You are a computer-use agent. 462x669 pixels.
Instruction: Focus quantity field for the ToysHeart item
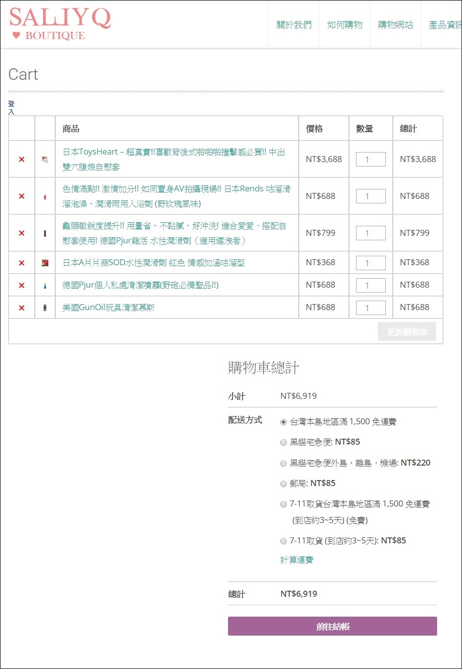[x=371, y=160]
